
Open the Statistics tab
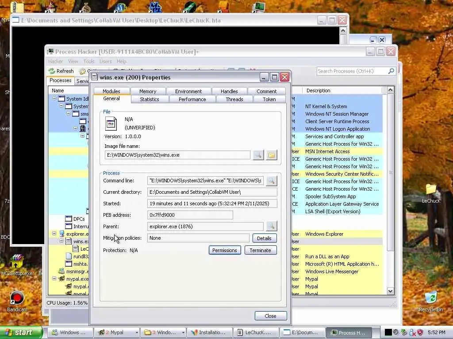coord(150,99)
